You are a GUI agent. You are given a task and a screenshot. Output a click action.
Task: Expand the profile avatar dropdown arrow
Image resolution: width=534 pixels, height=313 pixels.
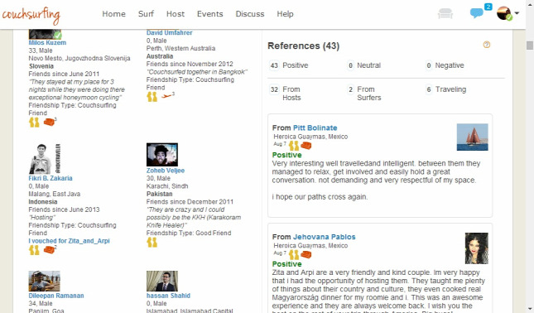517,13
